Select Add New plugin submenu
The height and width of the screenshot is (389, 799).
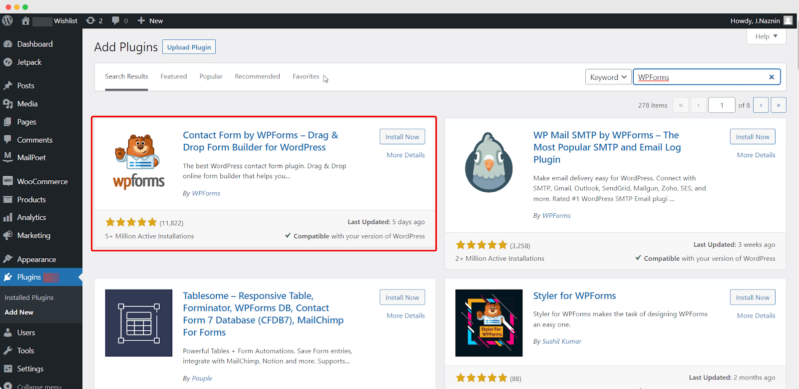point(19,312)
